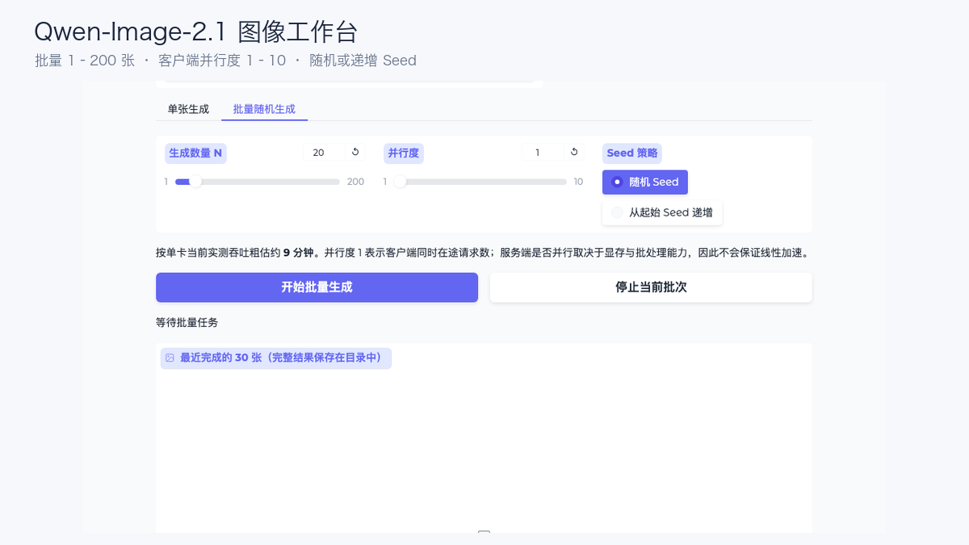Select the 随机 Seed radio option

(x=645, y=182)
